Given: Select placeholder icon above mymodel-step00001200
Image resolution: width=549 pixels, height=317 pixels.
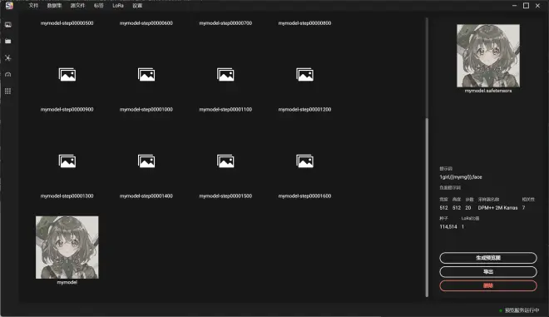Looking at the screenshot, I should point(304,75).
